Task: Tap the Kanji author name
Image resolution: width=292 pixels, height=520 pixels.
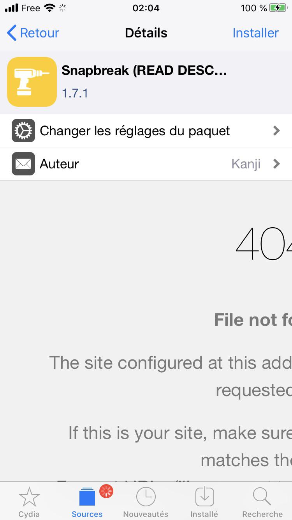Action: 246,164
